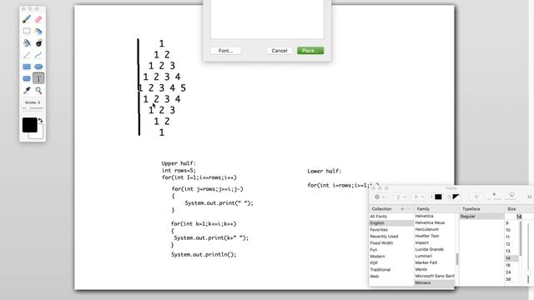
Task: Select the Text tool
Action: [38, 78]
